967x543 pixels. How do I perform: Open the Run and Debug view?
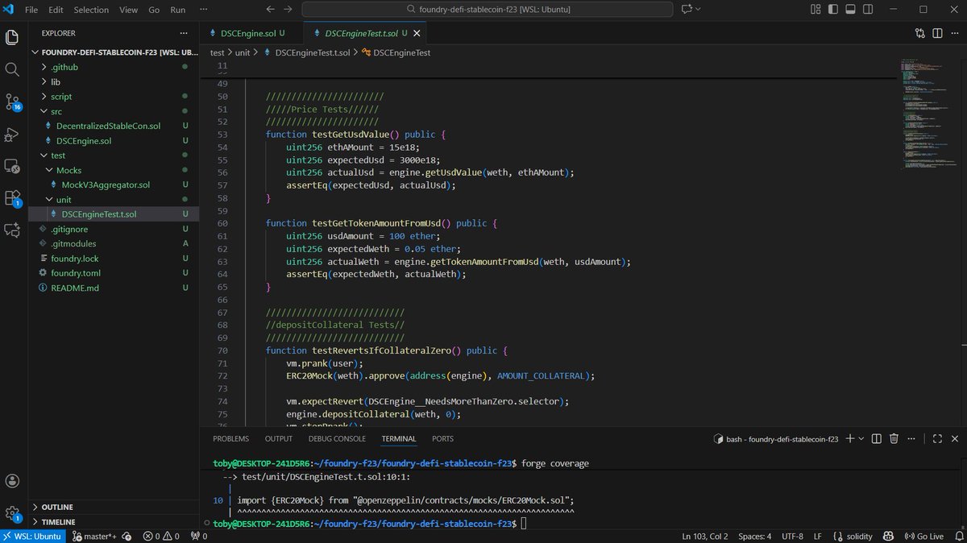pyautogui.click(x=12, y=134)
